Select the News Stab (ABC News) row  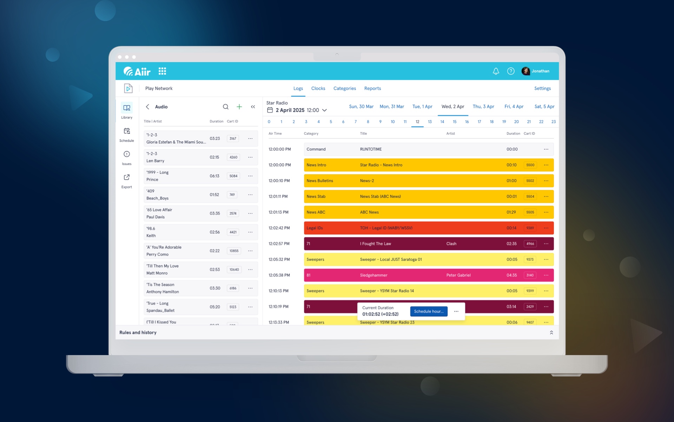pyautogui.click(x=429, y=197)
